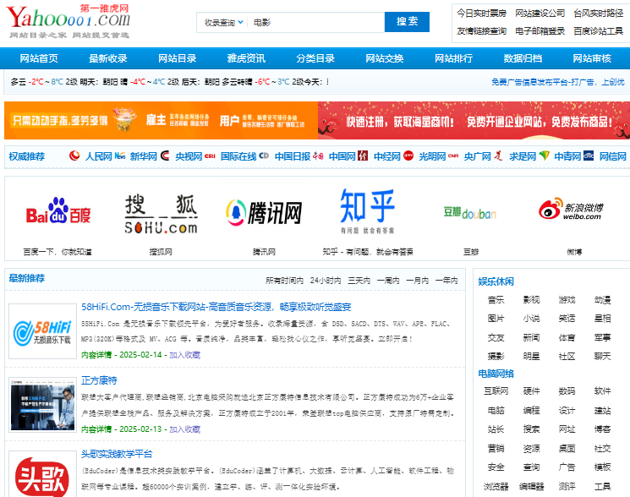Open 最新收录 in navigation bar
Image resolution: width=630 pixels, height=497 pixels.
click(108, 58)
